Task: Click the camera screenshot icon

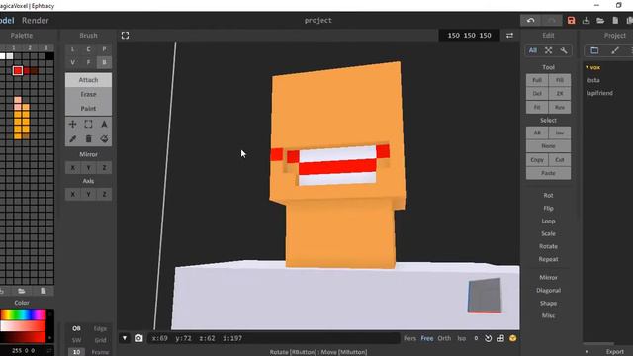Action: pyautogui.click(x=138, y=338)
